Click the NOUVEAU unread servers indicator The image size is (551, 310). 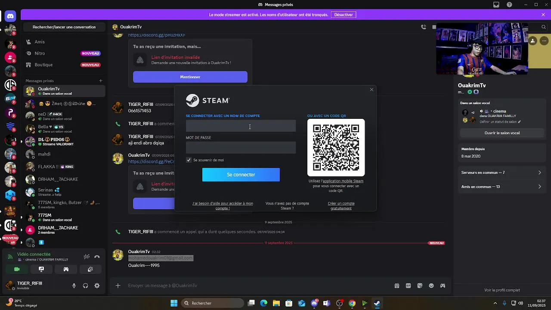10,238
